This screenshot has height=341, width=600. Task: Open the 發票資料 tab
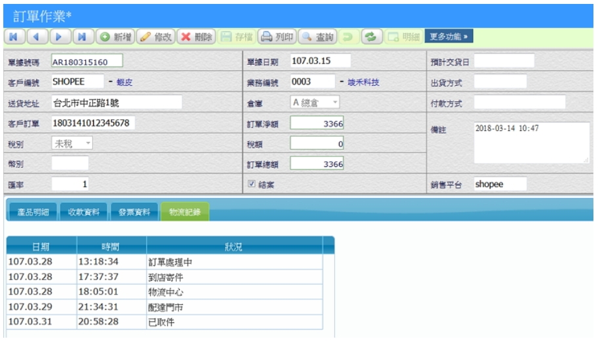(134, 212)
